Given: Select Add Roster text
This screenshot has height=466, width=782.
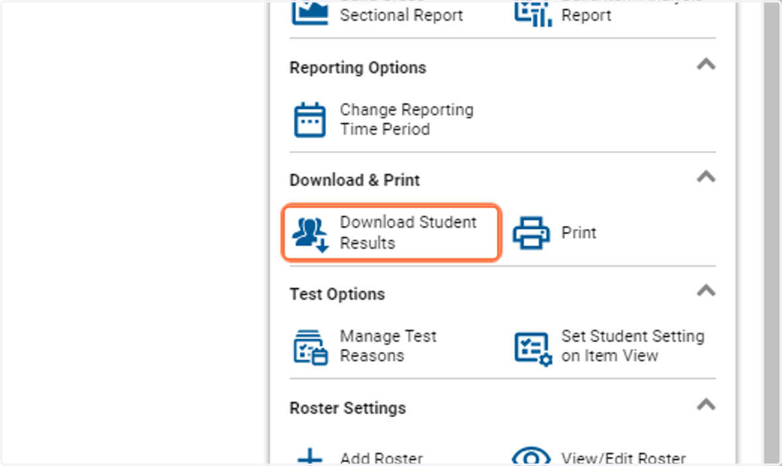Looking at the screenshot, I should coord(381,459).
